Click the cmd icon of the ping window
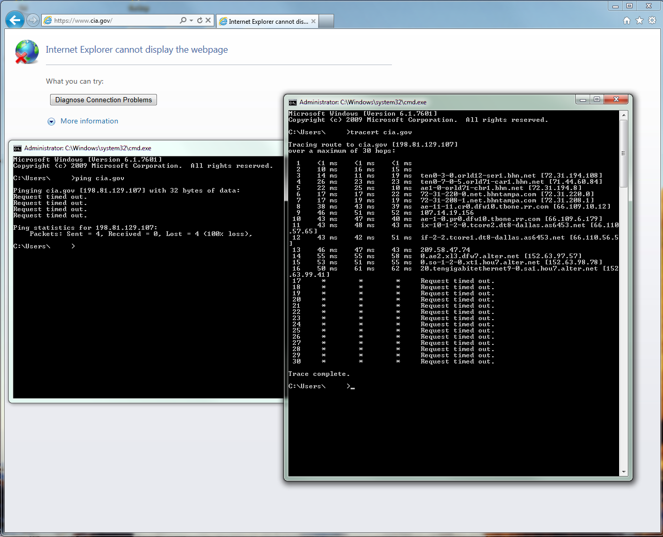Screen dimensions: 663x537 pos(18,148)
